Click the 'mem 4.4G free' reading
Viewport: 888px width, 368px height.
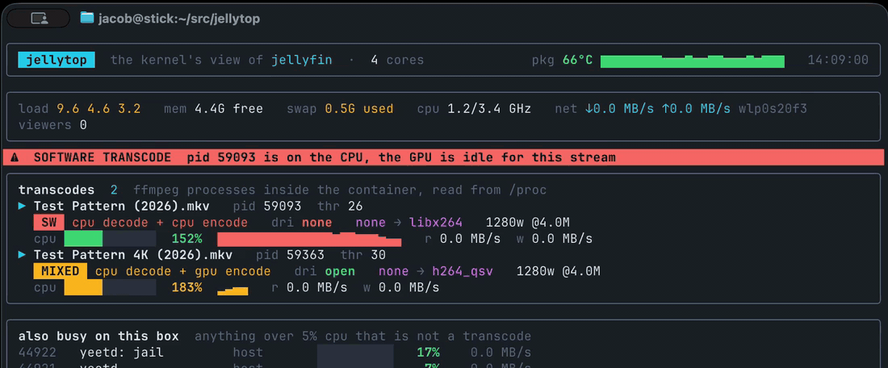coord(213,109)
